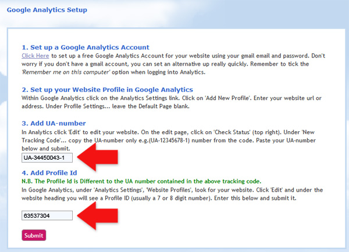Submit the Google Analytics setup form
Screen dimensions: 349x252
34,235
